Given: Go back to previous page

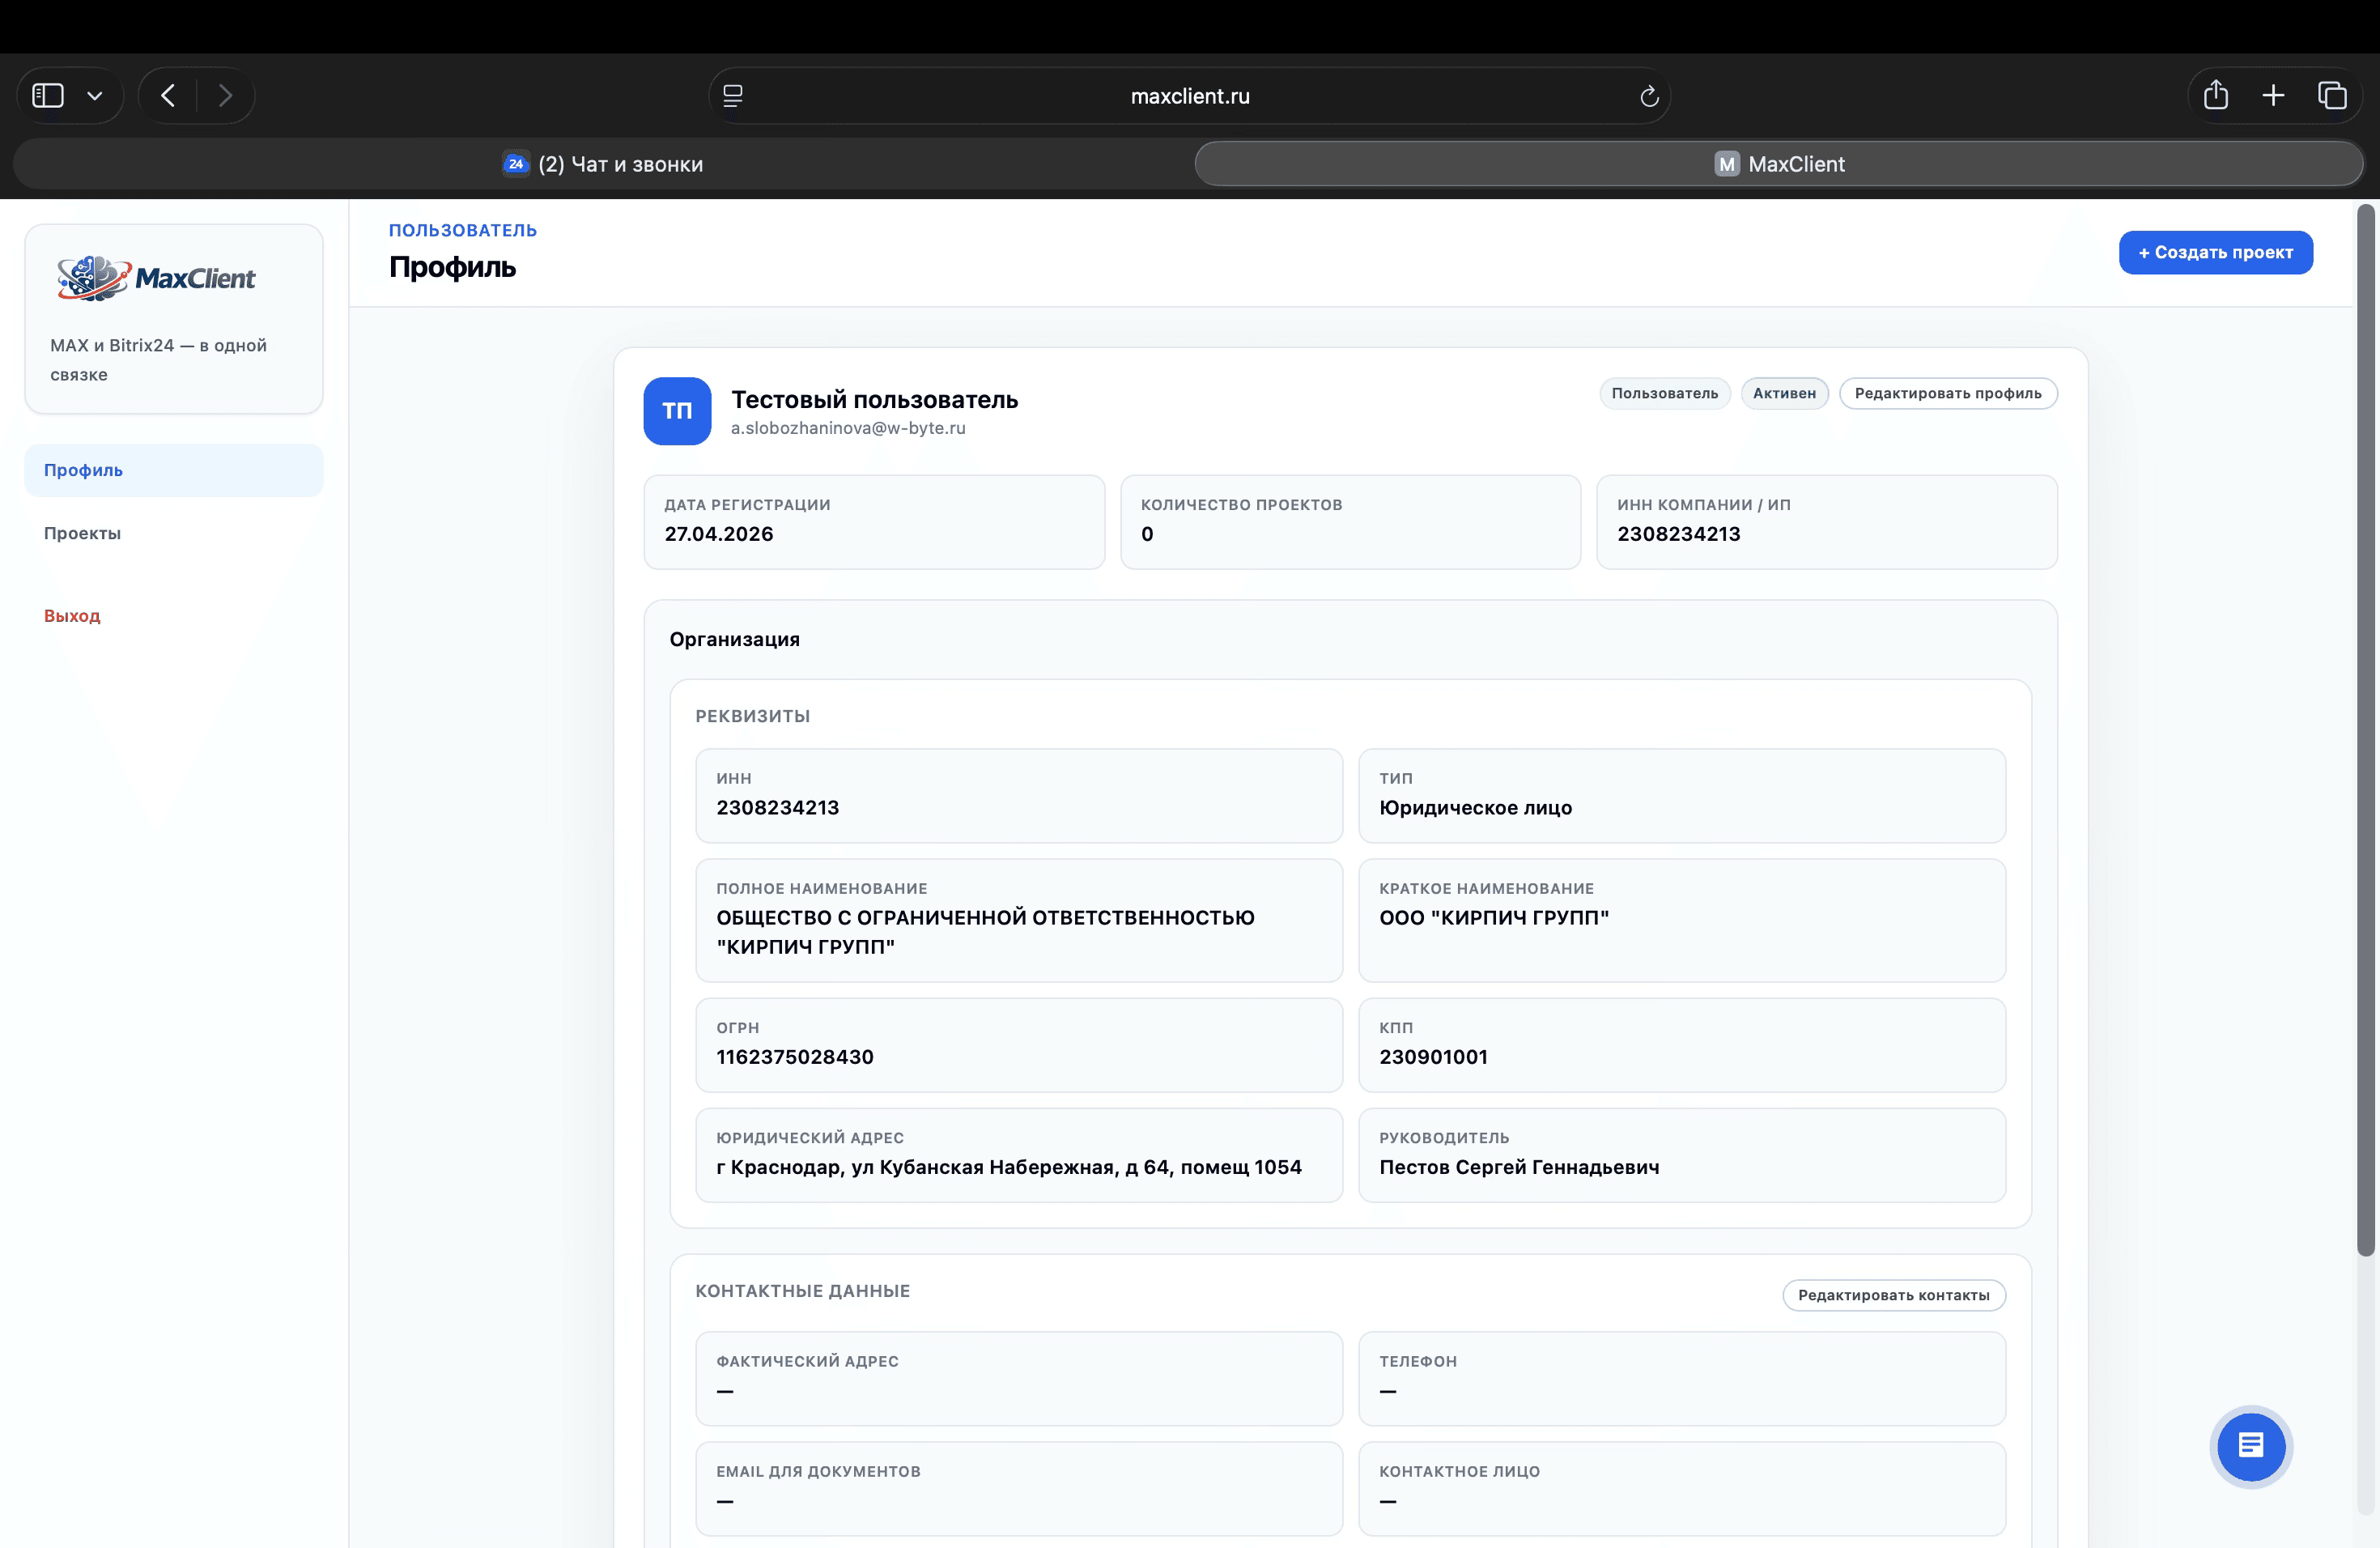Looking at the screenshot, I should coord(168,96).
